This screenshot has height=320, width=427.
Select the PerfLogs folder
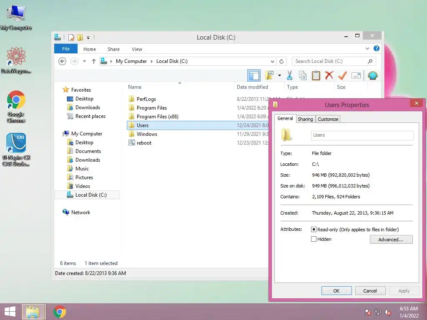click(146, 99)
